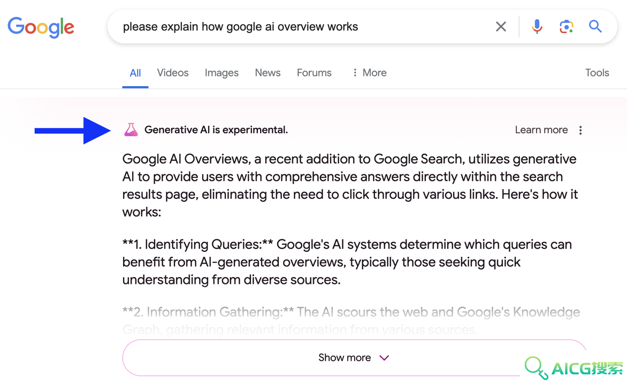627x385 pixels.
Task: Open the Forums results tab
Action: click(314, 73)
